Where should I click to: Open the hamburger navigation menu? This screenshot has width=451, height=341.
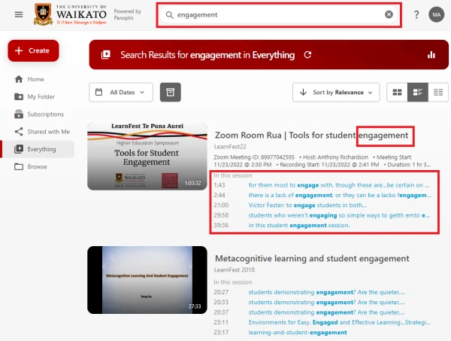pos(19,14)
